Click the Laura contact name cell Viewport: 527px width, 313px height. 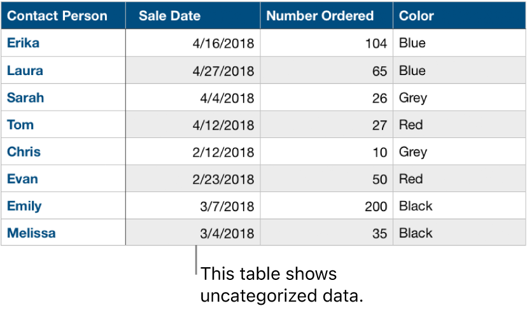(25, 71)
